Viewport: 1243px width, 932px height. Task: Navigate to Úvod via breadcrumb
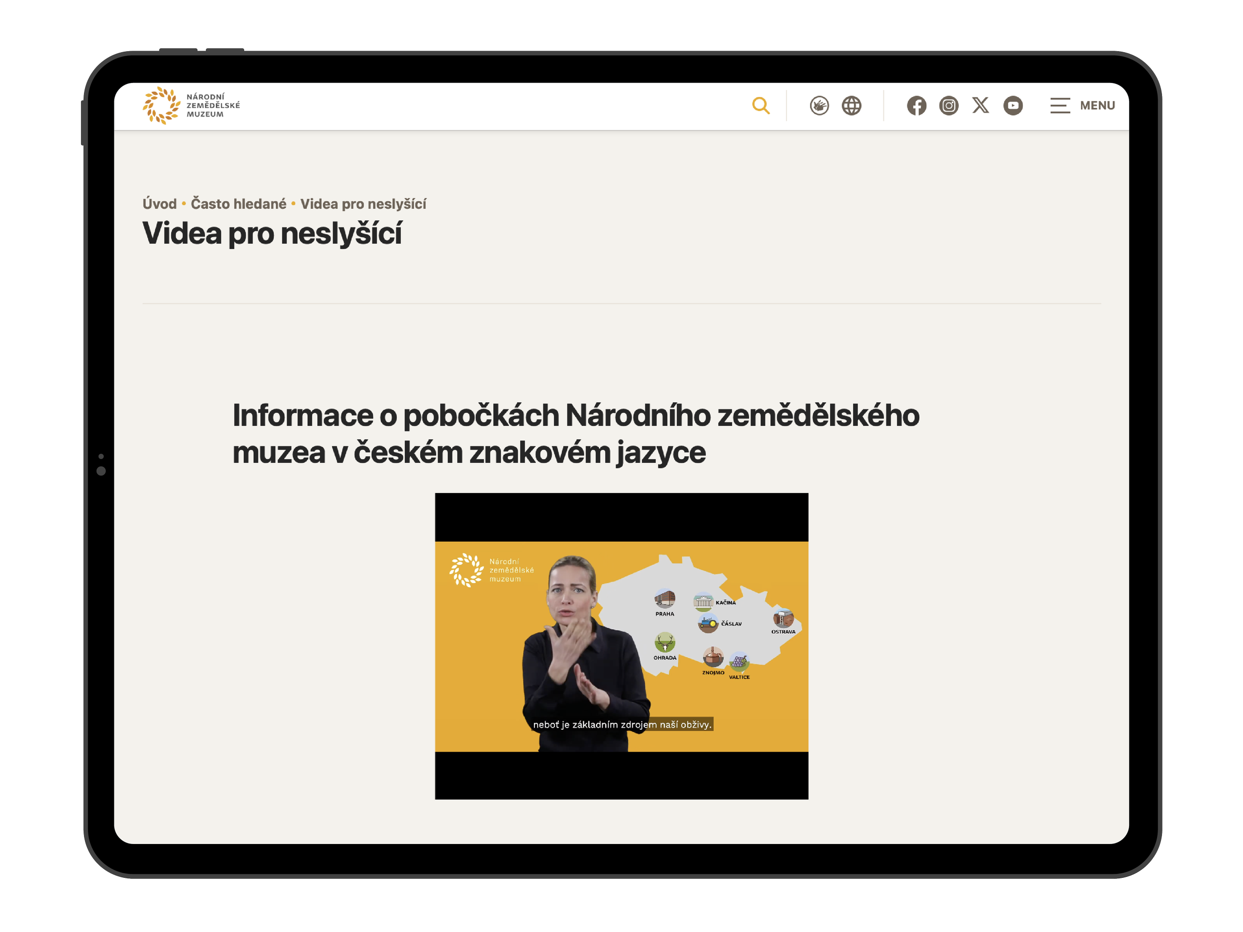(x=160, y=204)
